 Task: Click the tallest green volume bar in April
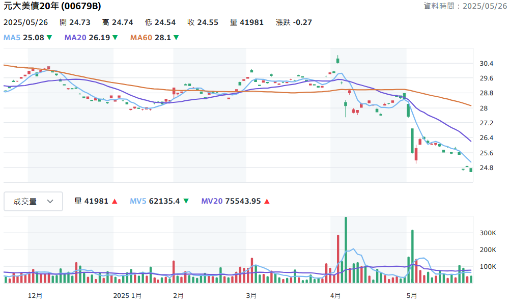pos(346,249)
